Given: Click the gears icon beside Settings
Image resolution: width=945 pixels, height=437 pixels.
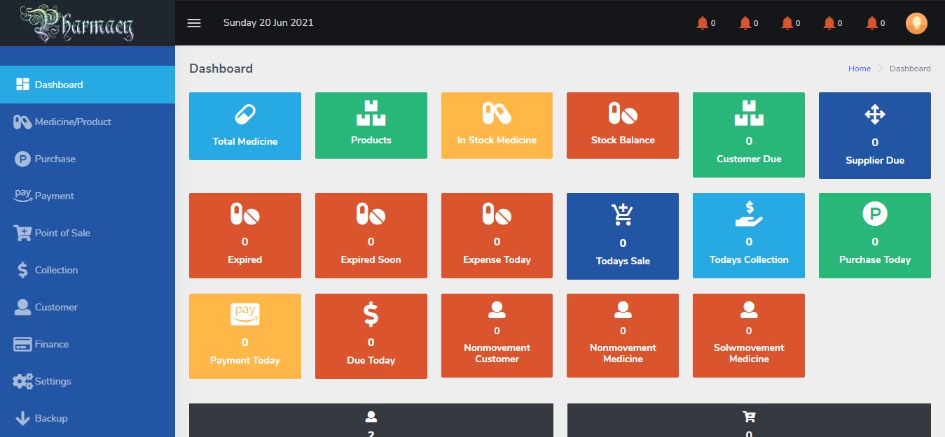Looking at the screenshot, I should [22, 381].
